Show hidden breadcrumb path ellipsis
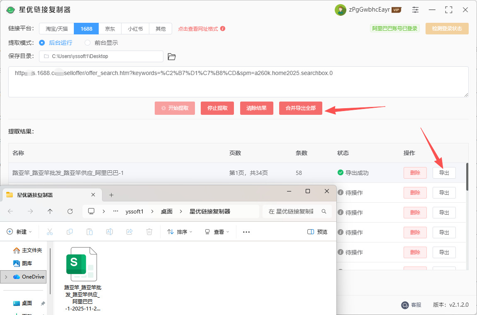Screen dimensions: 477x315 [x=116, y=211]
